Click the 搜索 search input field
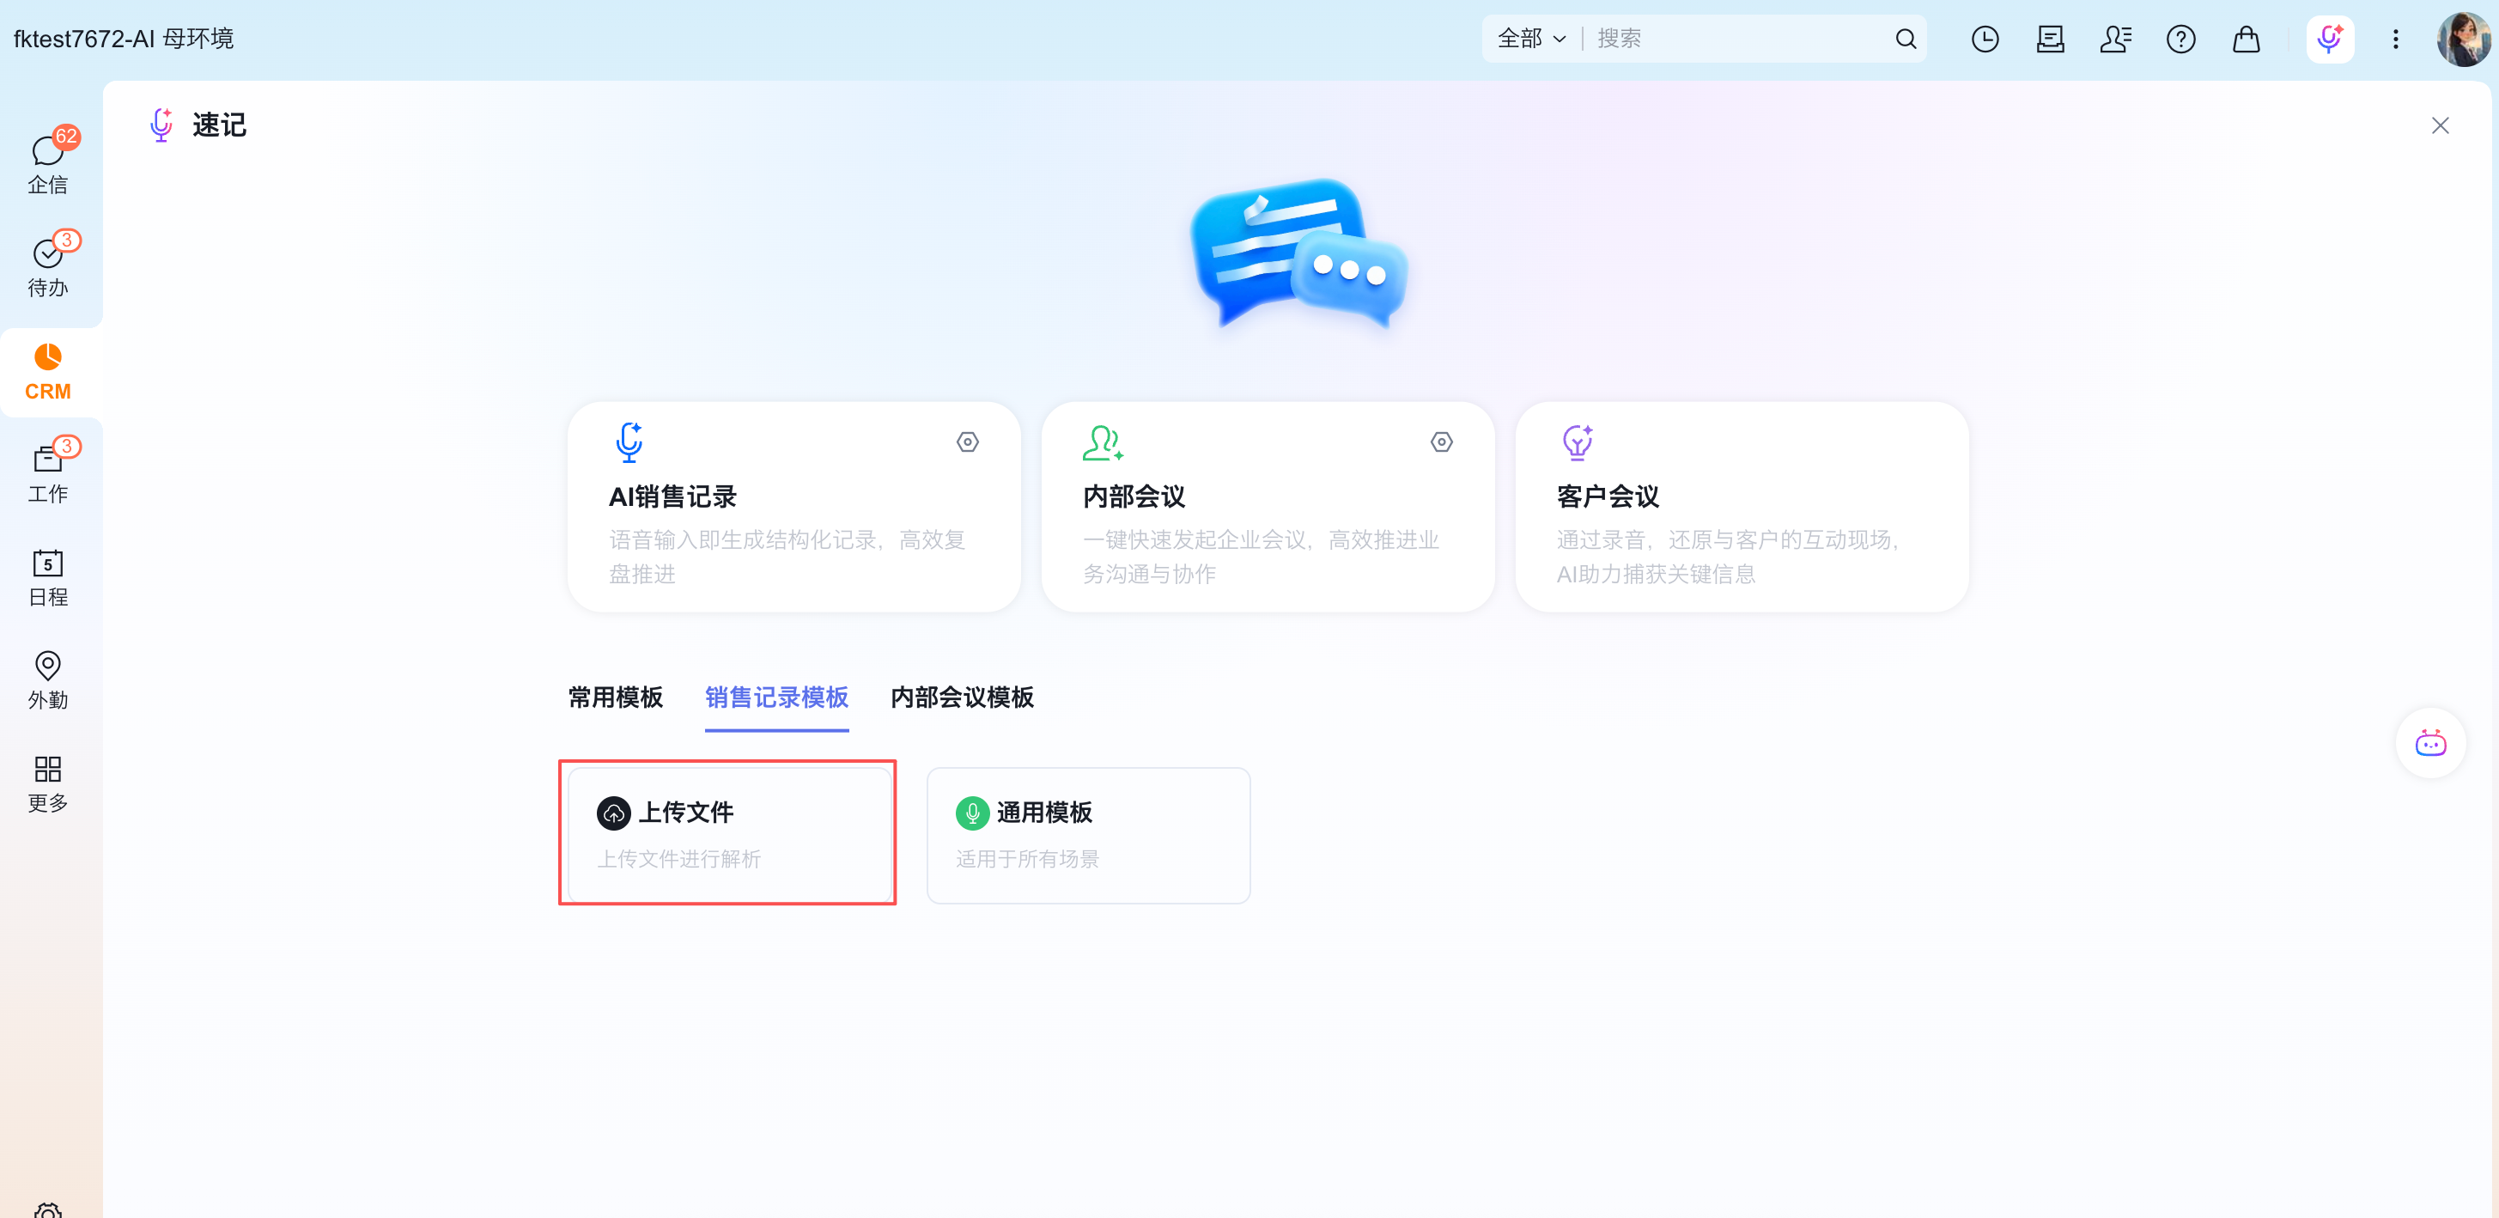Screen dimensions: 2499x1218 pos(1736,39)
